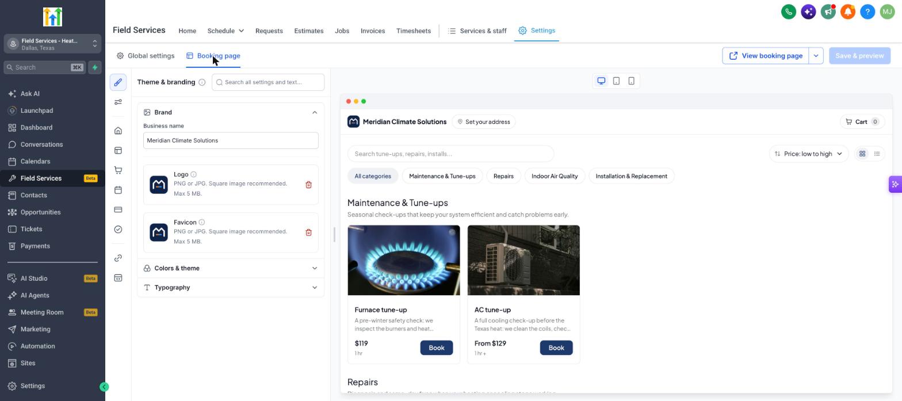Open sidebar Settings at bottom
The width and height of the screenshot is (902, 401).
click(52, 386)
